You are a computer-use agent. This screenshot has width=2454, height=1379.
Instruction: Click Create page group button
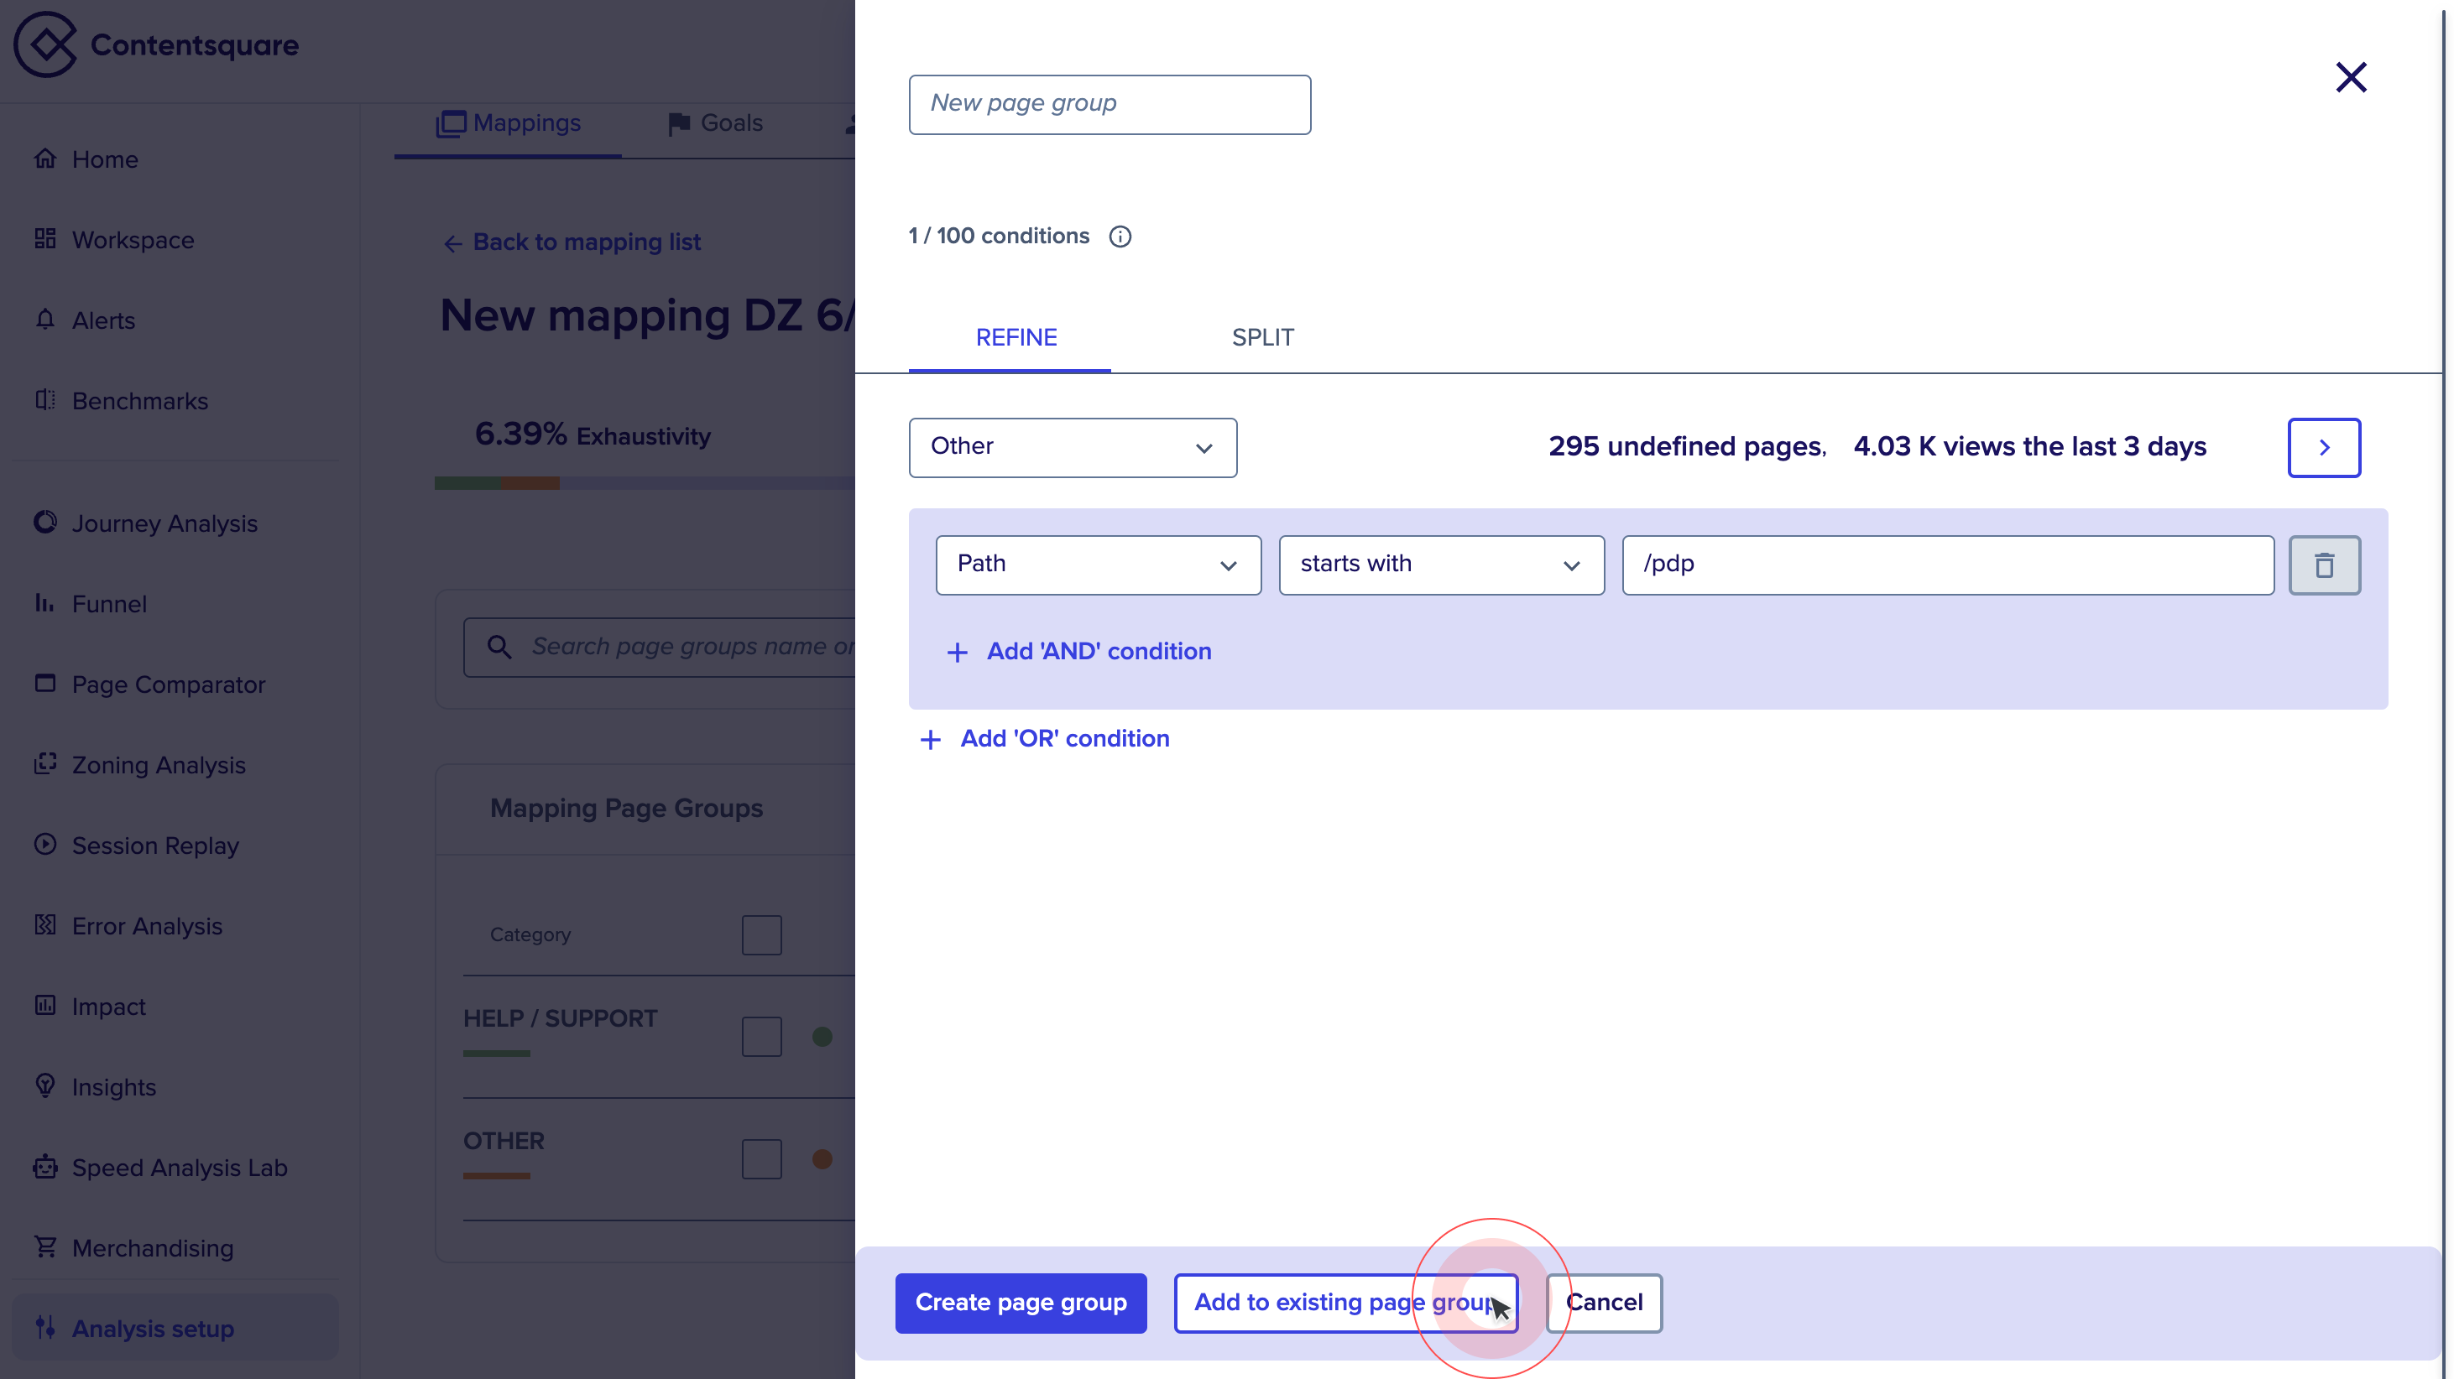coord(1021,1303)
